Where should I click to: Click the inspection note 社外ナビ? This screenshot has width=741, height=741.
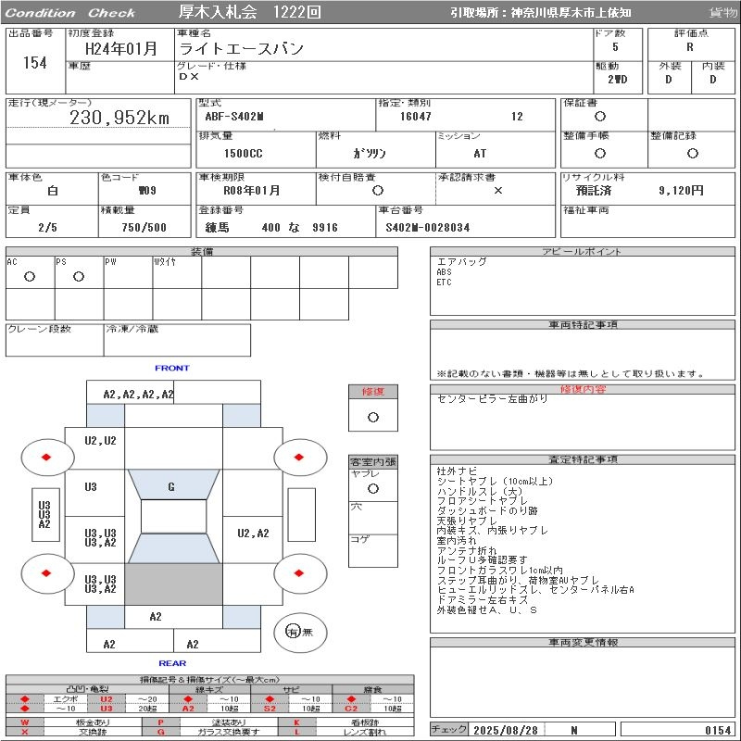pos(457,471)
